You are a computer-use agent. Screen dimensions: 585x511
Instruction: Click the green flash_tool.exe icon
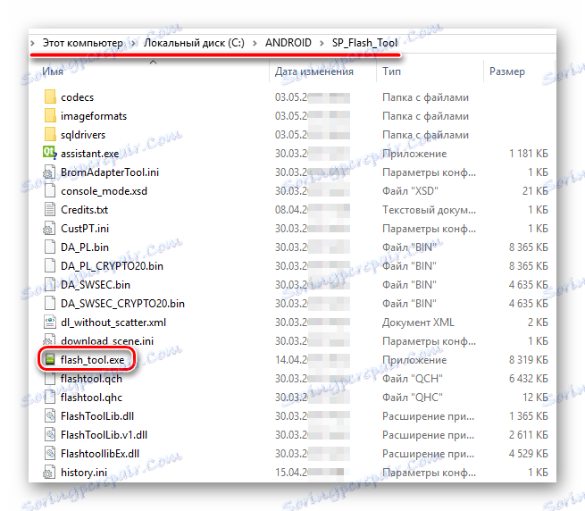coord(50,359)
